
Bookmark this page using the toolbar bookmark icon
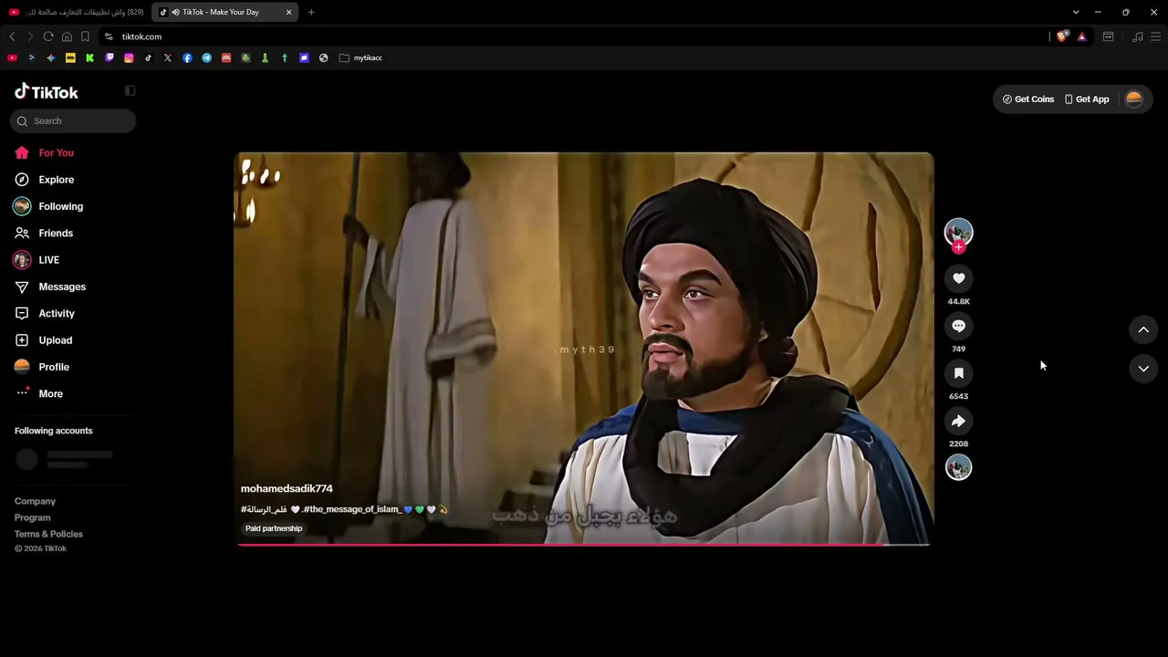point(85,36)
